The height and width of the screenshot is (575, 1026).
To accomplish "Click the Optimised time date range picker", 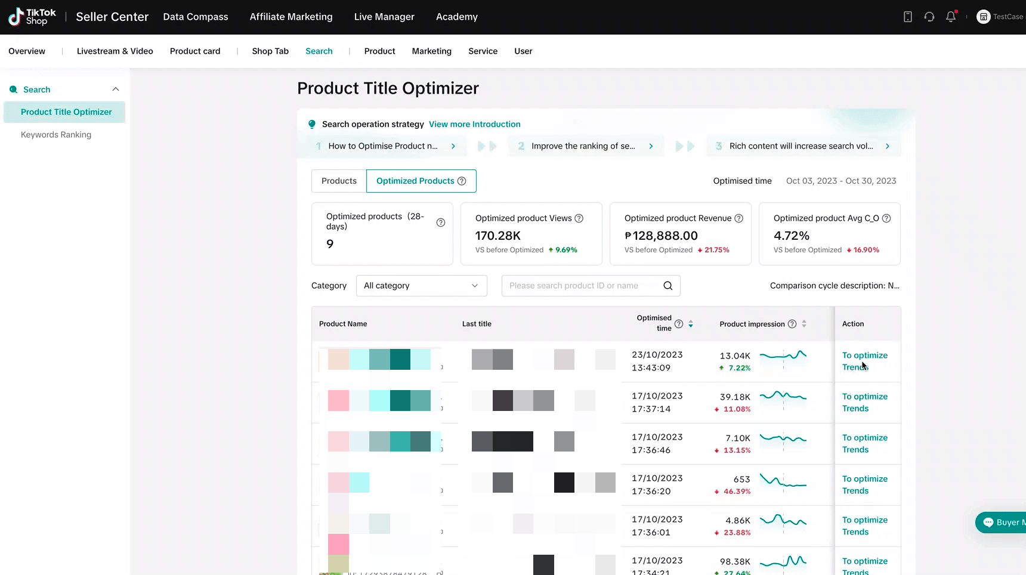I will coord(841,181).
